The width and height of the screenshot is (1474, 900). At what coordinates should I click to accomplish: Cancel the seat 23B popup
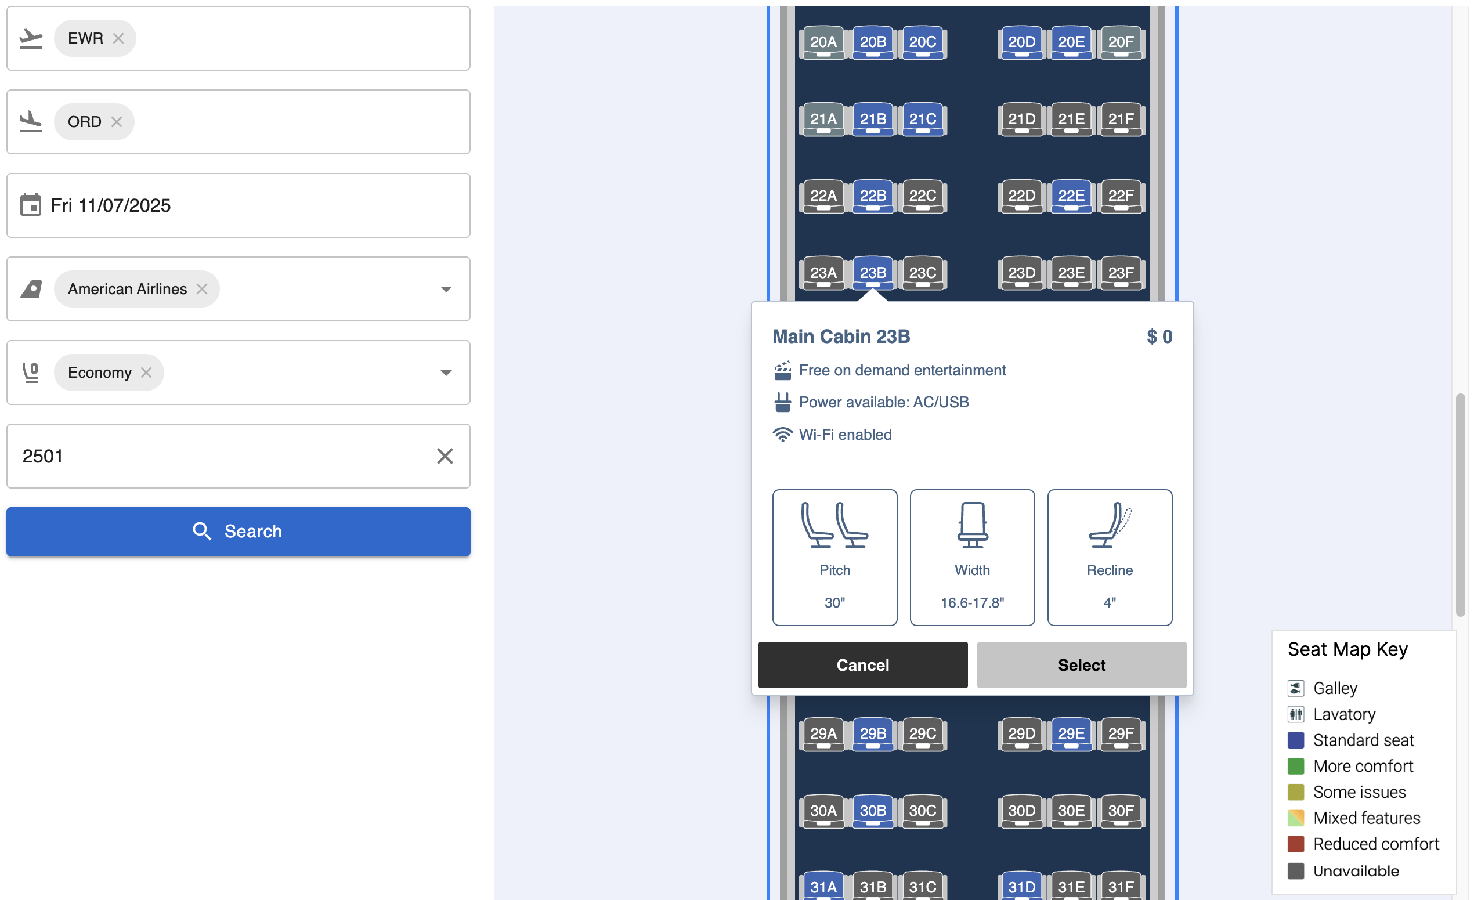tap(864, 665)
